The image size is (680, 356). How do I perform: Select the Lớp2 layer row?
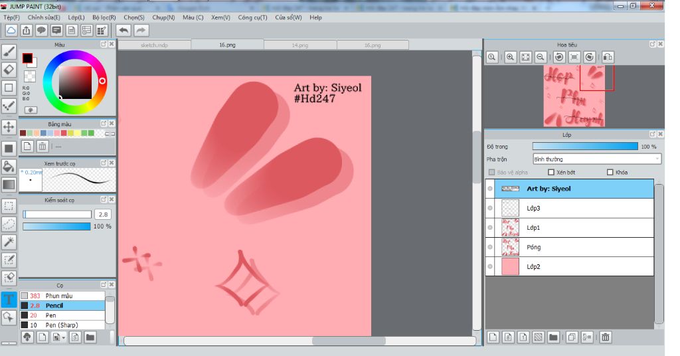[569, 267]
